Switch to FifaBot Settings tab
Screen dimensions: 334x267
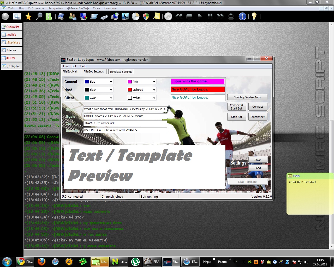point(94,71)
